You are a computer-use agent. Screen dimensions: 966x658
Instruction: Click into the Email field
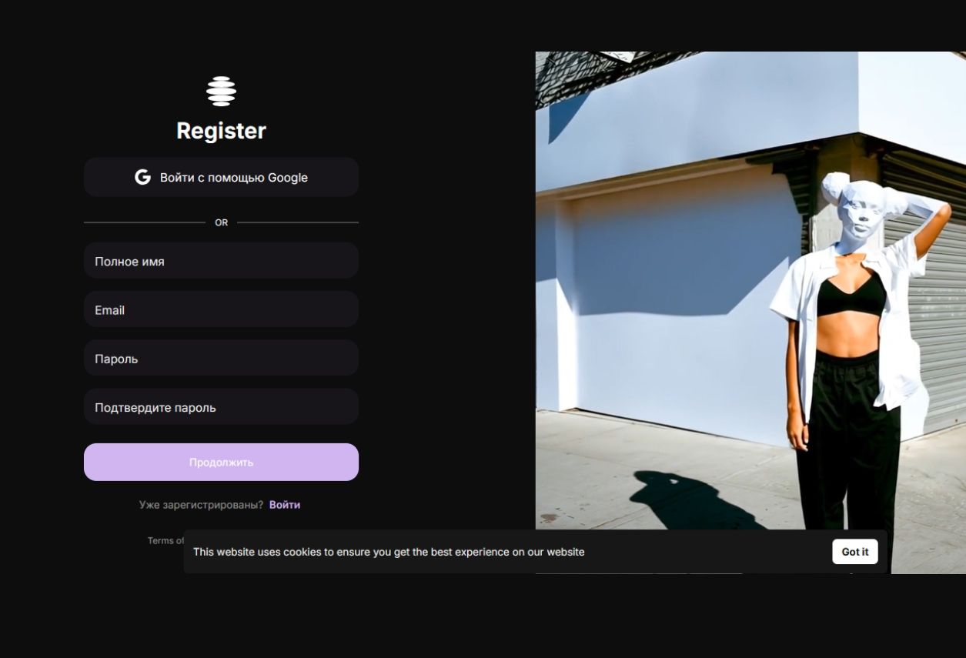(221, 309)
